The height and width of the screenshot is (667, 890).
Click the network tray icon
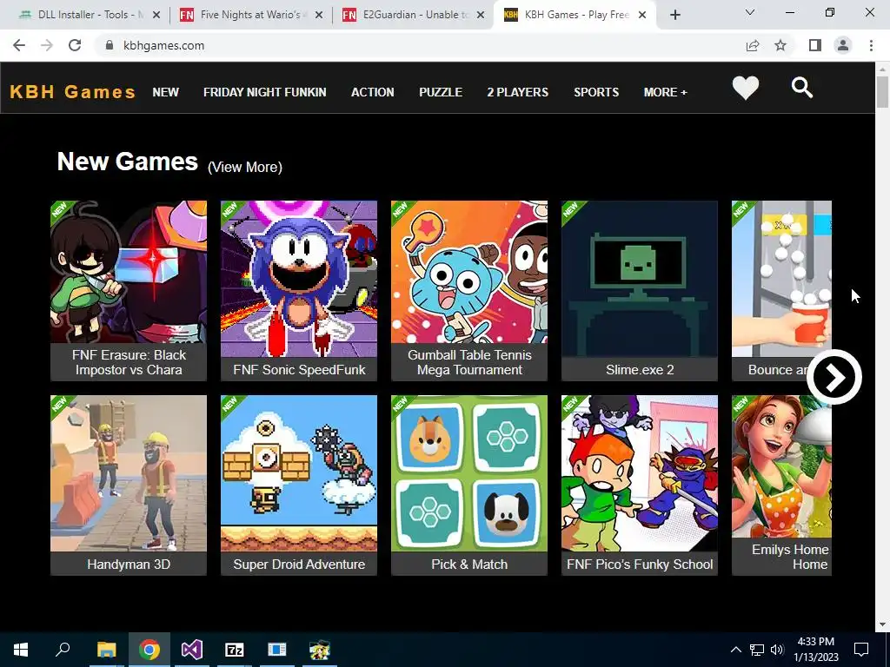pos(757,650)
